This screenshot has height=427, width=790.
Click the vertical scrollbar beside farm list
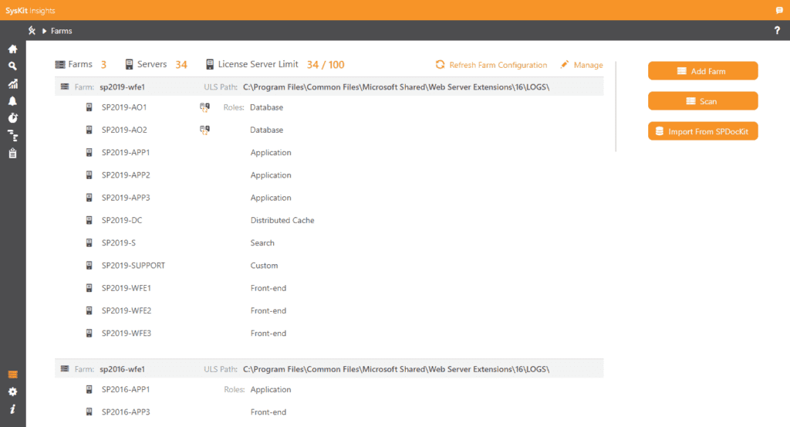click(x=616, y=107)
